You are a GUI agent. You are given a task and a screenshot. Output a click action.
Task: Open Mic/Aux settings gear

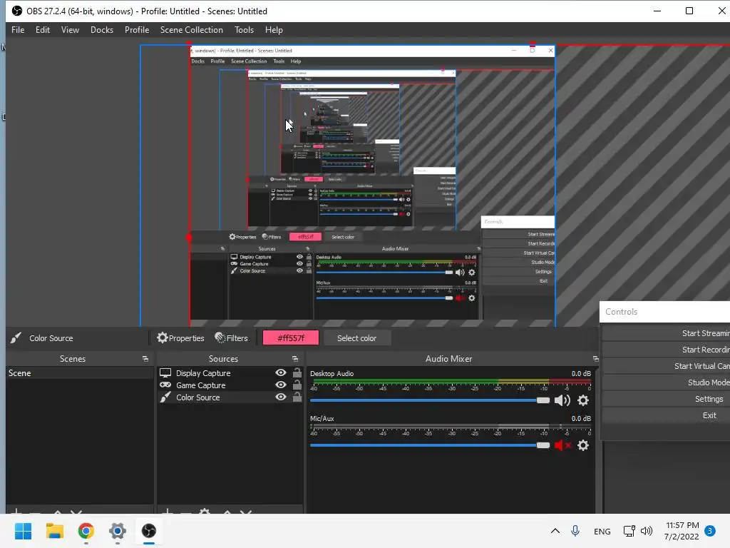[x=583, y=445]
